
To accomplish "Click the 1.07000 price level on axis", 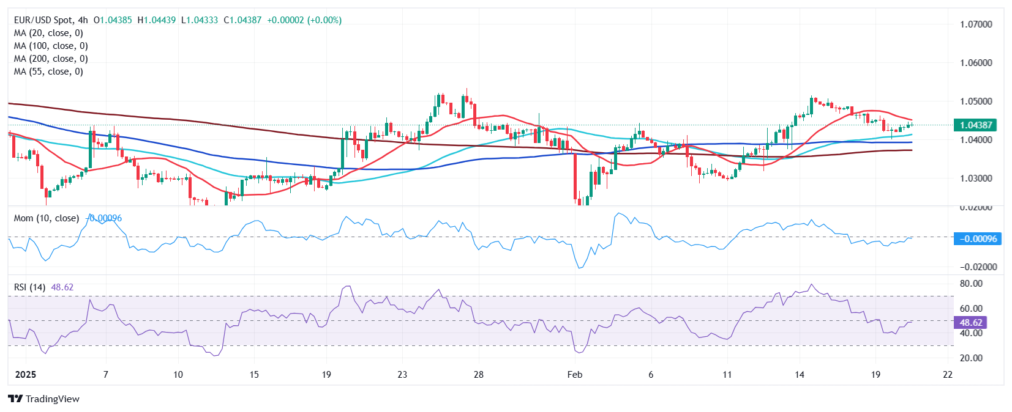I will click(x=976, y=24).
